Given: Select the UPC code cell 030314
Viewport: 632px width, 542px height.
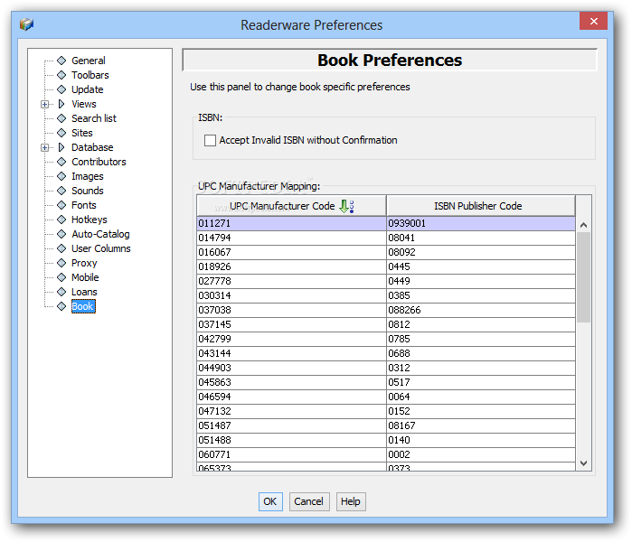Looking at the screenshot, I should click(291, 295).
